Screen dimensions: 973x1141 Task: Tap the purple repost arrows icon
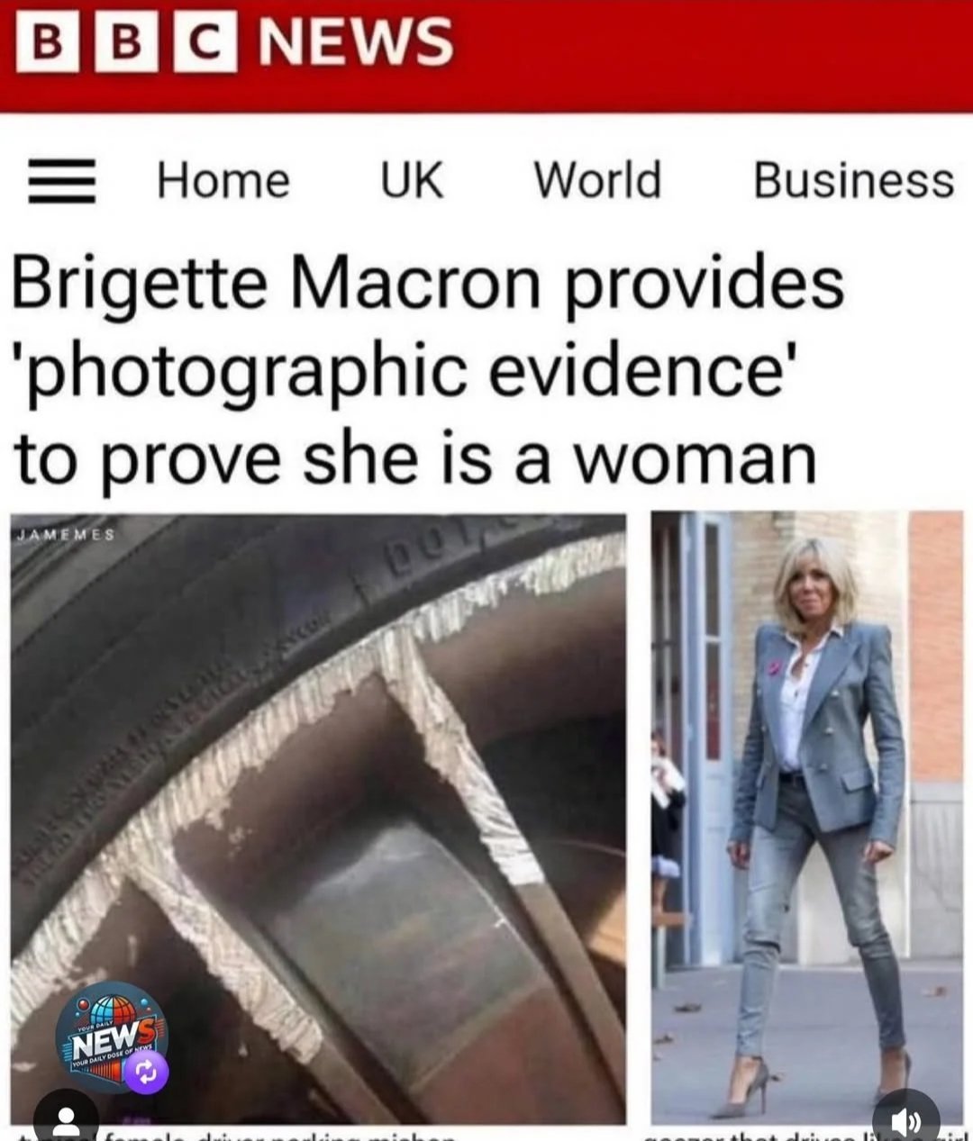click(x=148, y=1072)
